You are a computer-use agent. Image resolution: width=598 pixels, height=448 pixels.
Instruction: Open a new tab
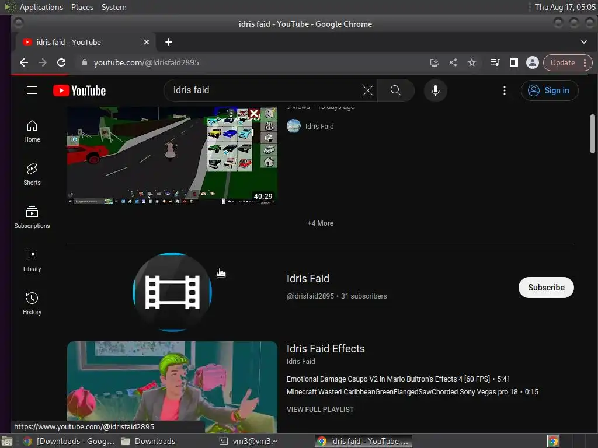(169, 42)
